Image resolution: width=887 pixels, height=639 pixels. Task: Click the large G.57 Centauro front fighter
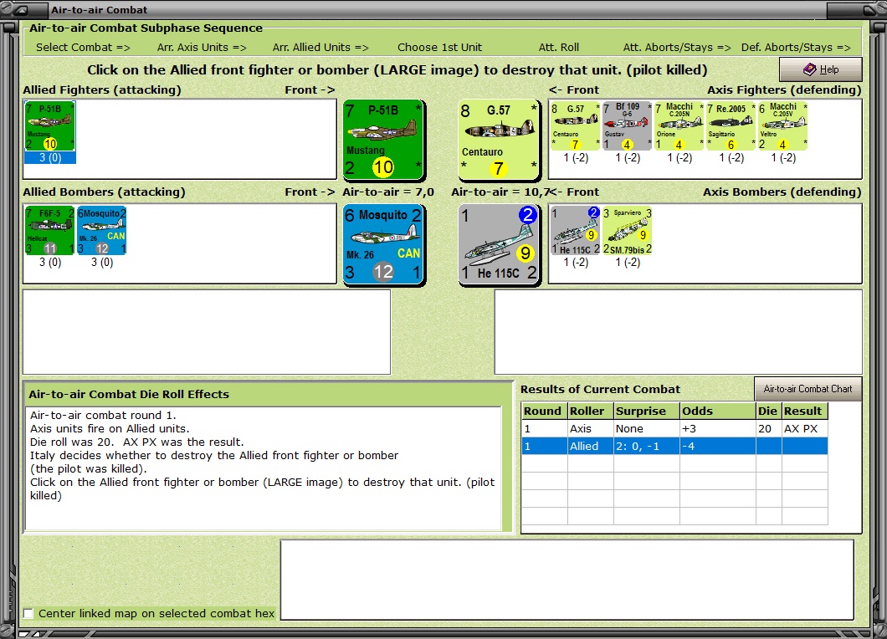(x=499, y=140)
